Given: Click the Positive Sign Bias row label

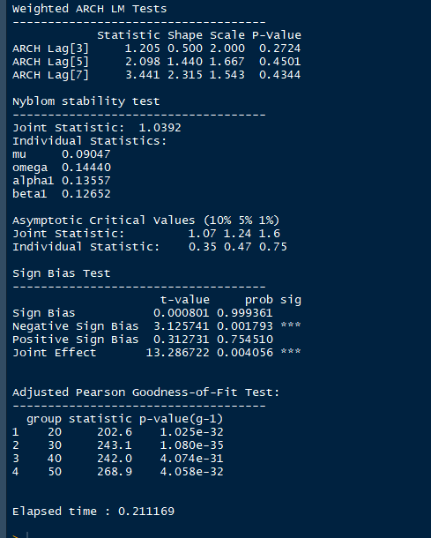Looking at the screenshot, I should click(x=76, y=340).
